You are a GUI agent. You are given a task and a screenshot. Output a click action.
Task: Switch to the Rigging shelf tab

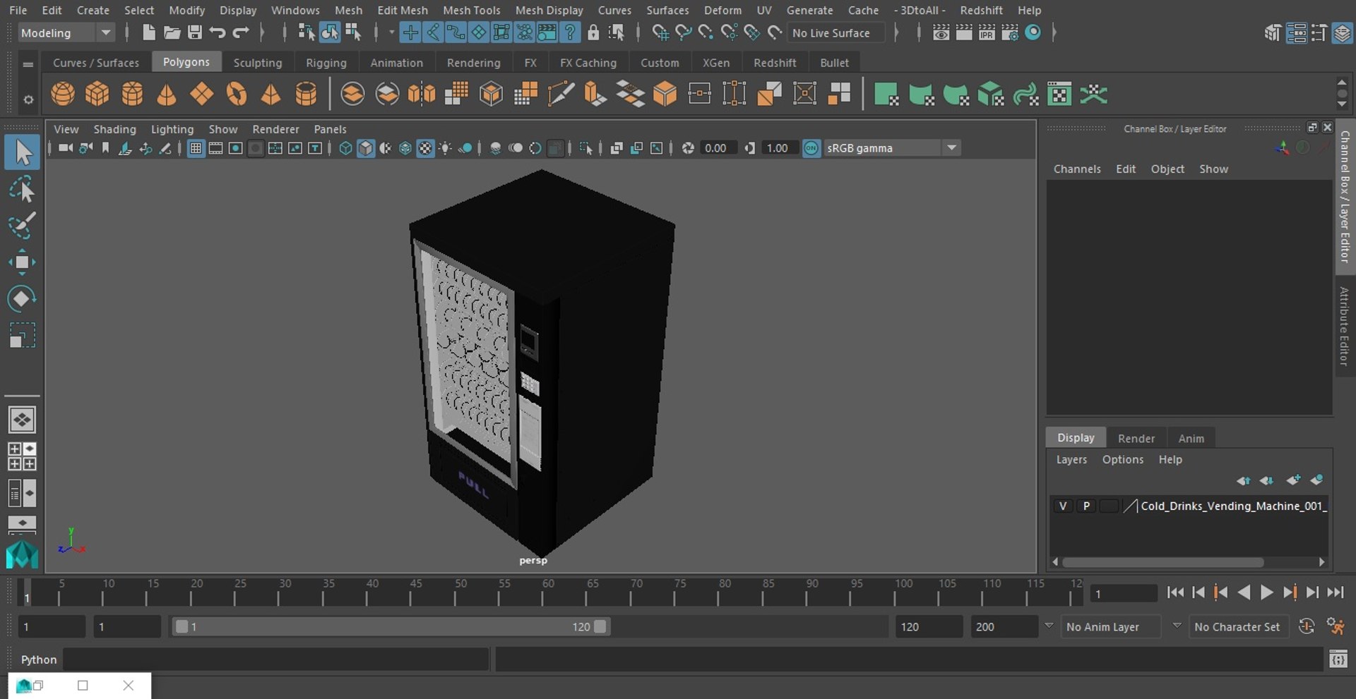tap(326, 63)
